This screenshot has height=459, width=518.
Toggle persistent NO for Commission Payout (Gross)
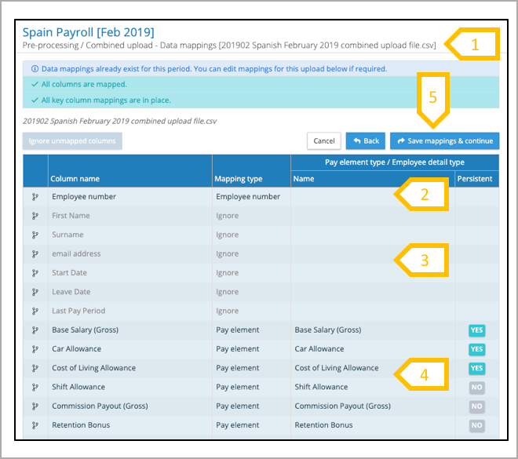pos(476,406)
